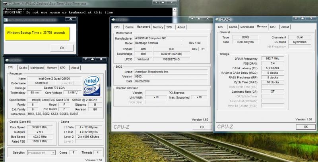Click the LPCIO value W83627DHG
This screenshot has height=162, width=318.
(x=171, y=59)
